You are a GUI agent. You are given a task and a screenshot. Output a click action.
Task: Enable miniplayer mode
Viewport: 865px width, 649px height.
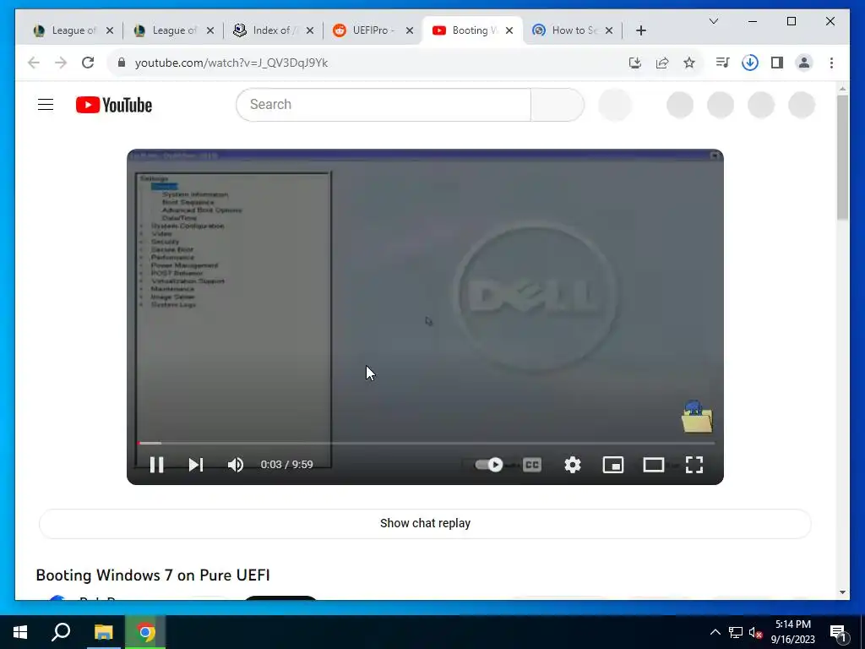pos(613,465)
